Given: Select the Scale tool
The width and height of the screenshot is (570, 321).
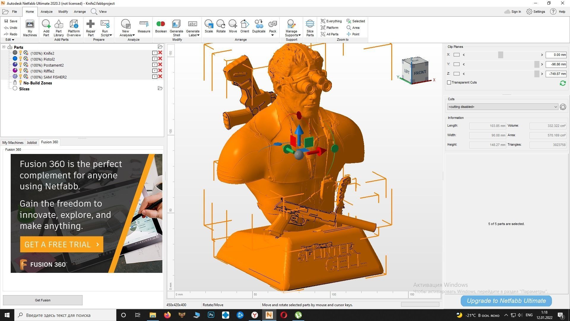Looking at the screenshot, I should (209, 26).
